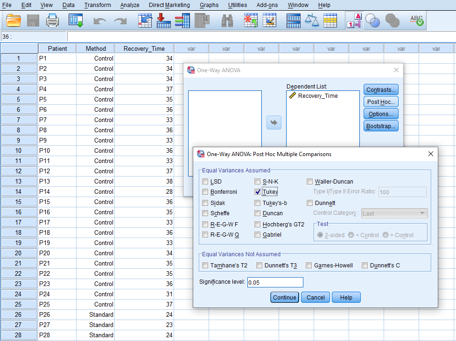456x341 pixels.
Task: Split file toolbar icon
Action: click(294, 20)
